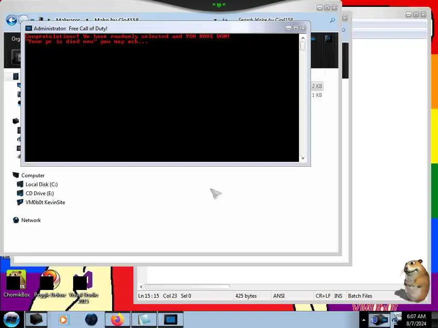The width and height of the screenshot is (438, 328).
Task: Click the VM0b0t KevinSite drive icon
Action: [x=20, y=202]
